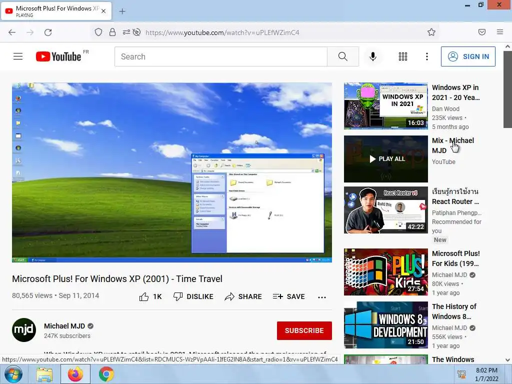
Task: Open the 'Mix - Michael MJD' title
Action: tap(452, 145)
